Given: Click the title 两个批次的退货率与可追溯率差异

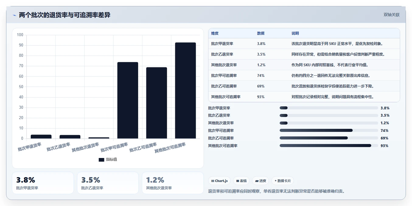Looking at the screenshot, I should (65, 15).
